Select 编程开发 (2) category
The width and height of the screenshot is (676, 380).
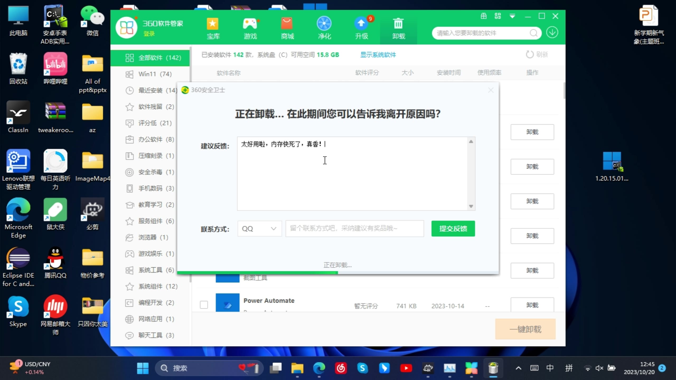tap(150, 303)
